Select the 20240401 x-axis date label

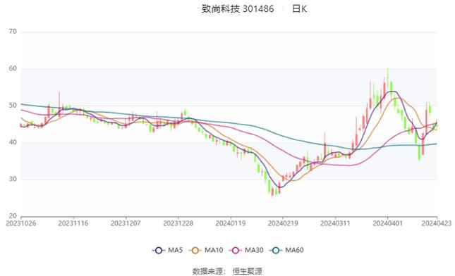point(388,224)
